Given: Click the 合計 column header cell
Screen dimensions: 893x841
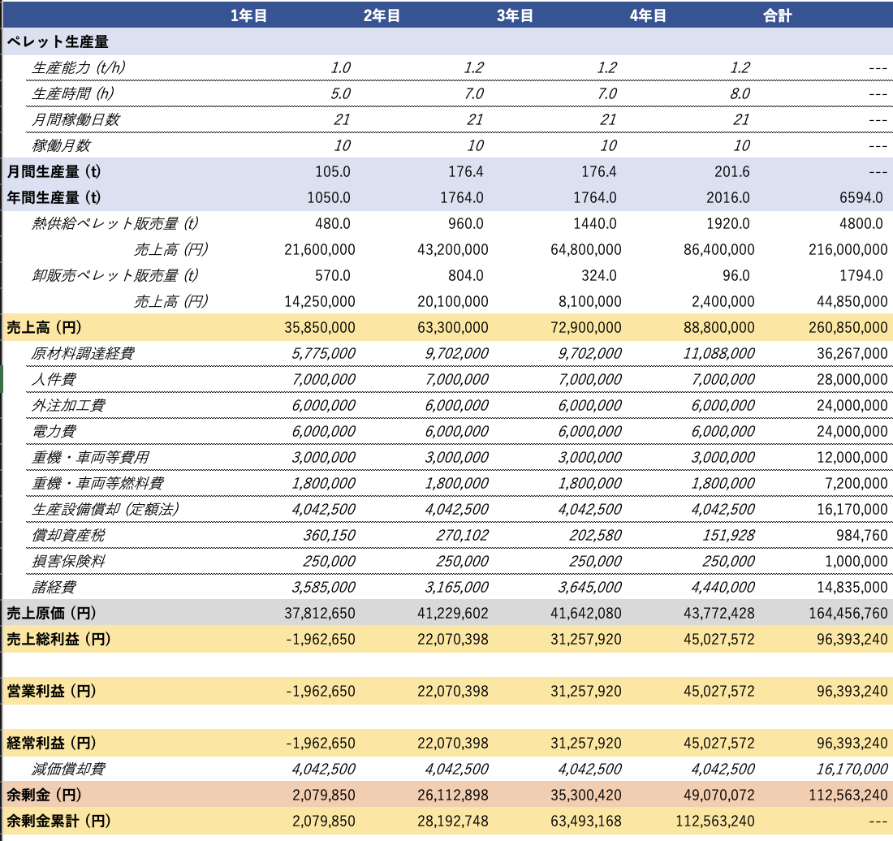Looking at the screenshot, I should click(x=777, y=15).
